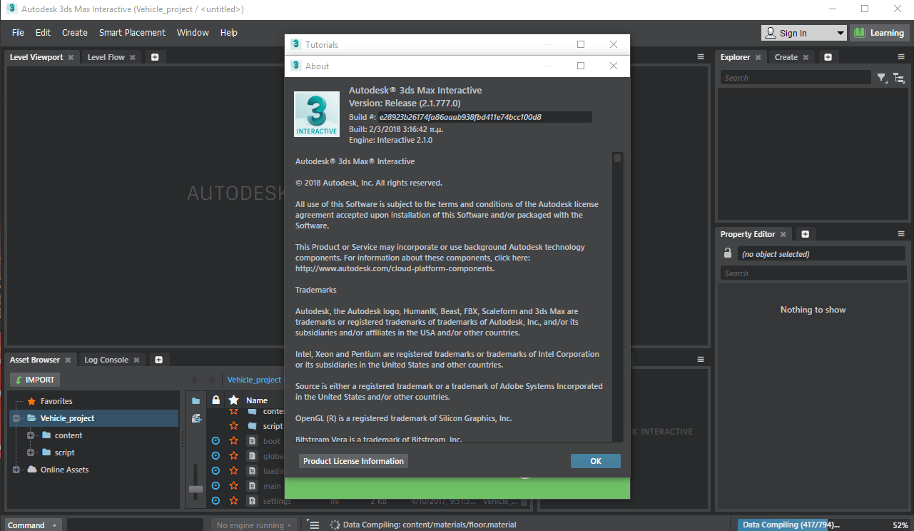
Task: Switch to the Log Console tab
Action: [x=106, y=360]
